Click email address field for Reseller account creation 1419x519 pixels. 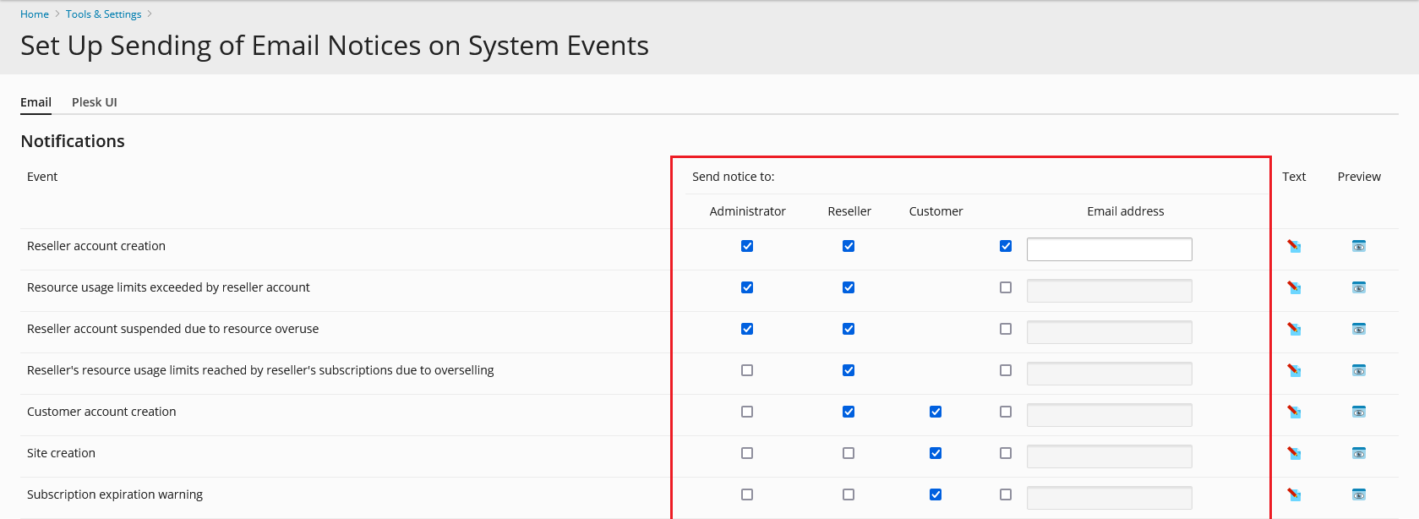click(1109, 249)
